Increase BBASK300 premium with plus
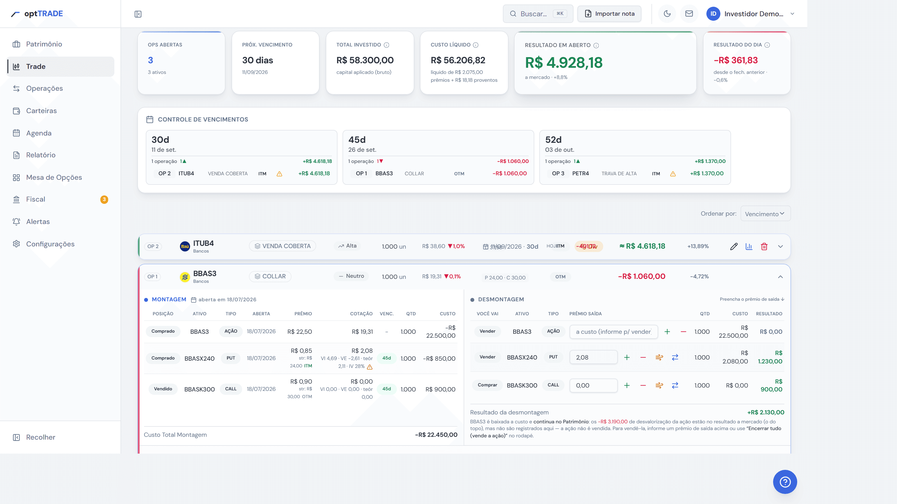897x504 pixels. (x=627, y=385)
